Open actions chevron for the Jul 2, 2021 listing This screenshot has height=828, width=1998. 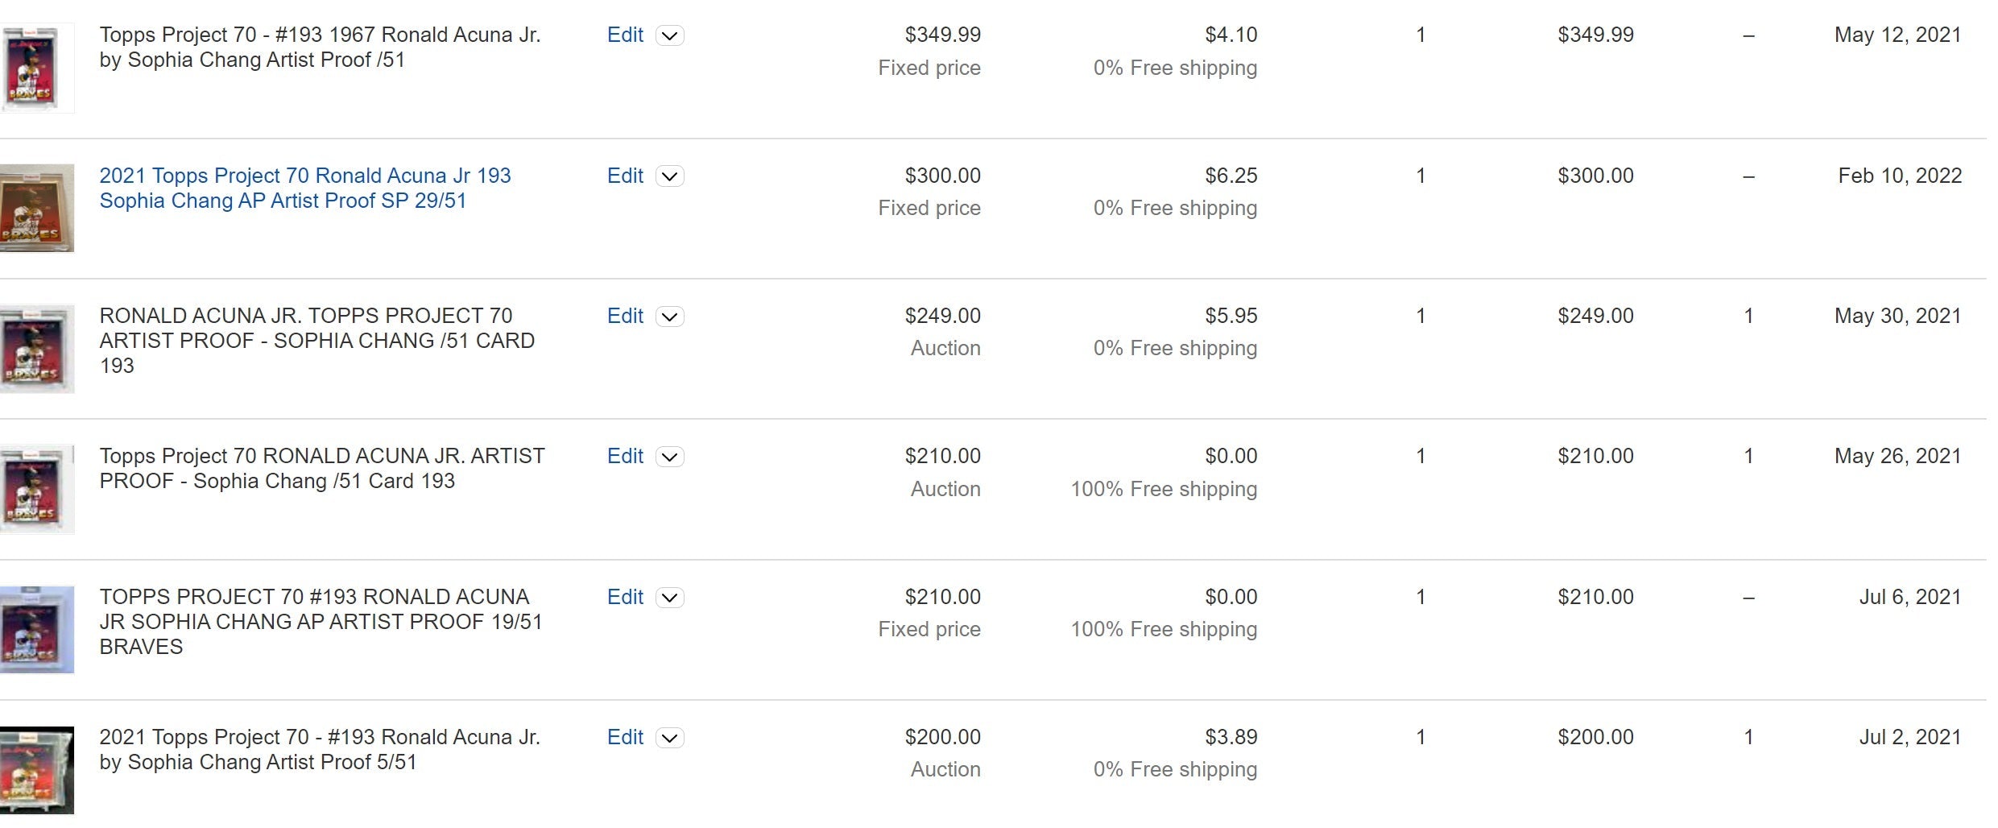click(670, 738)
